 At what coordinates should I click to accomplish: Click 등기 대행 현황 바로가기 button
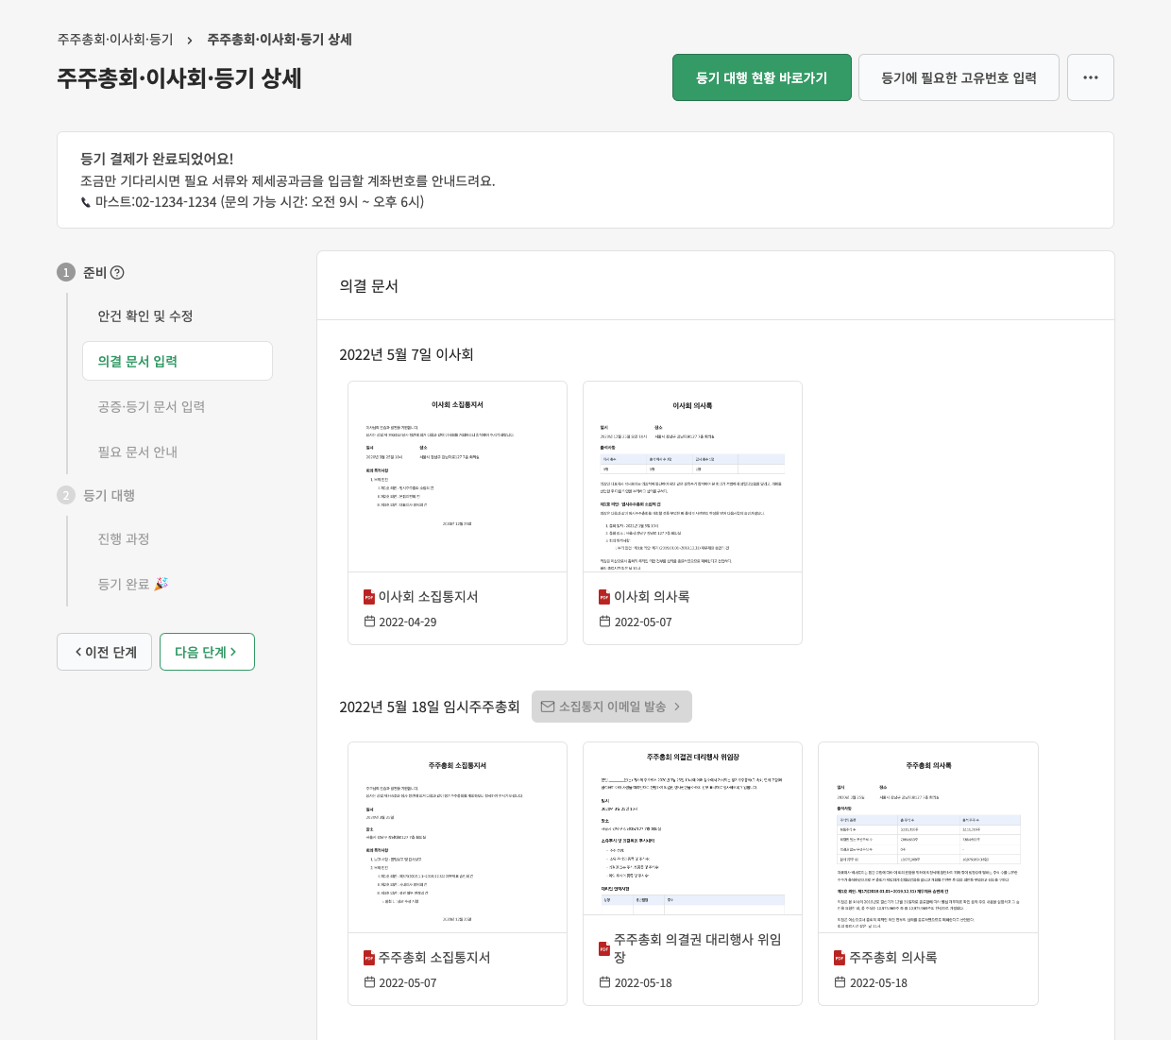[x=762, y=77]
